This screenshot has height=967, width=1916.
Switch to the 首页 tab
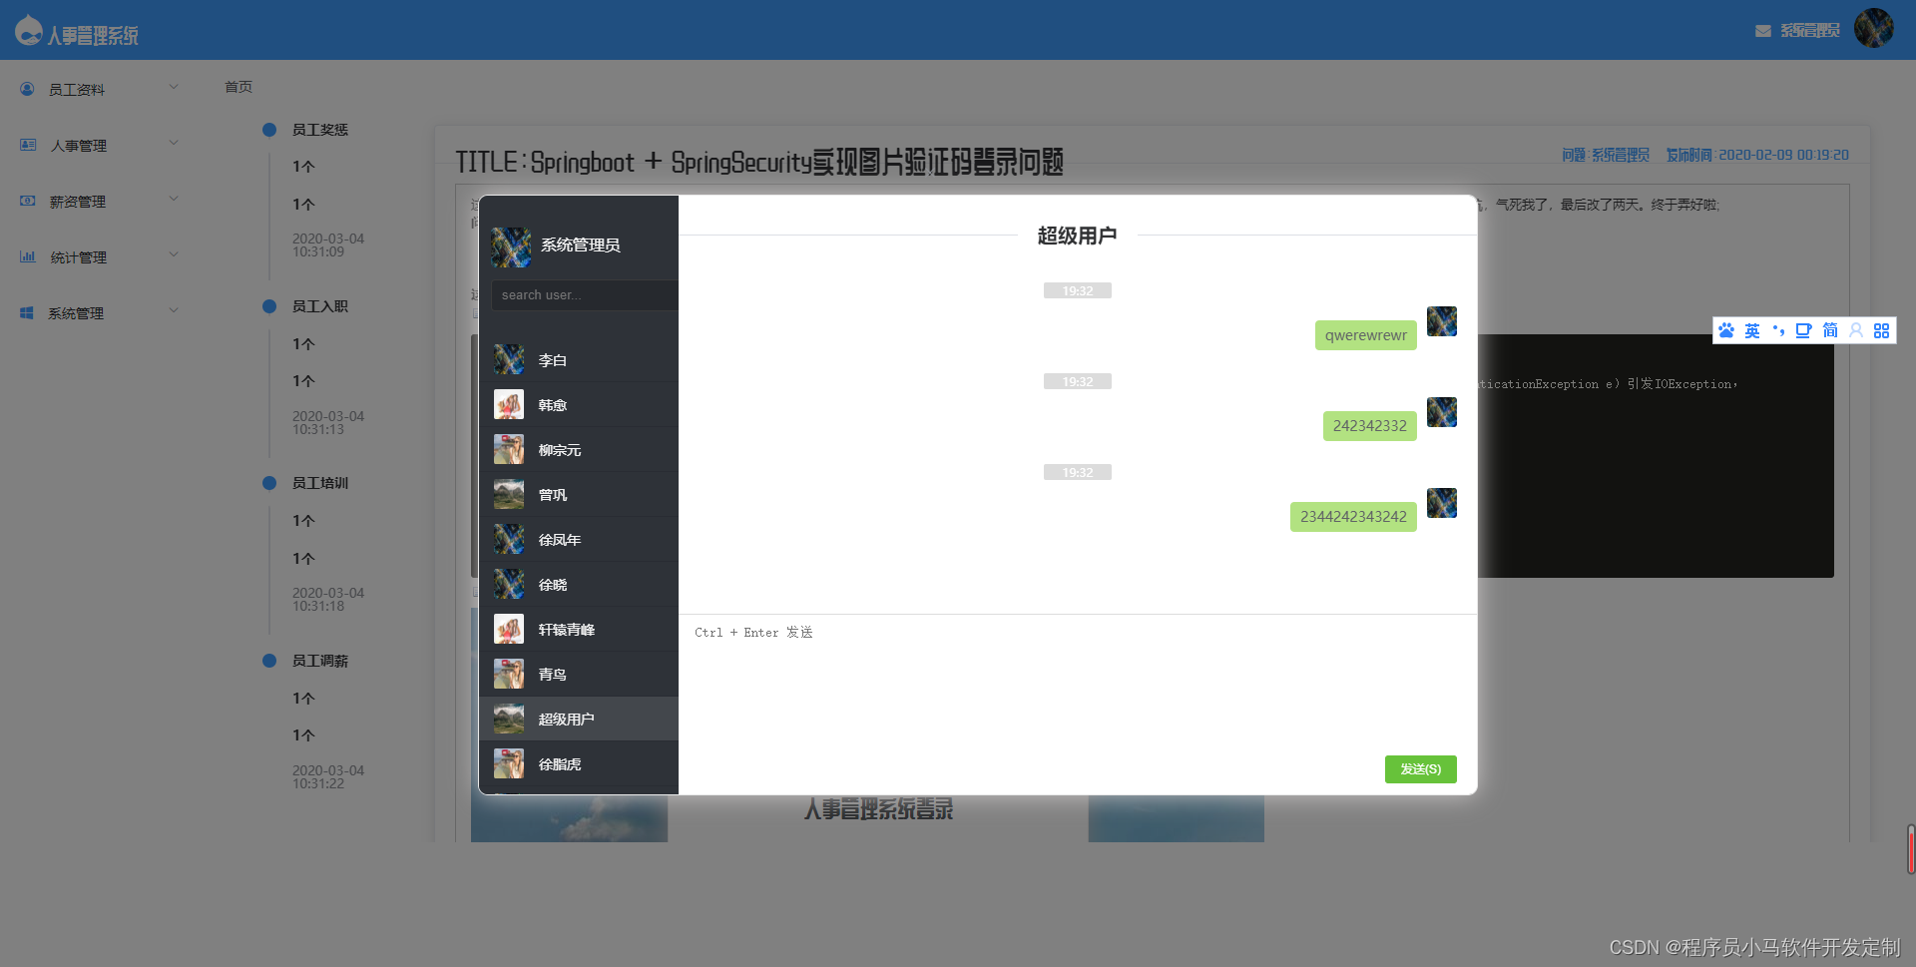click(x=238, y=87)
